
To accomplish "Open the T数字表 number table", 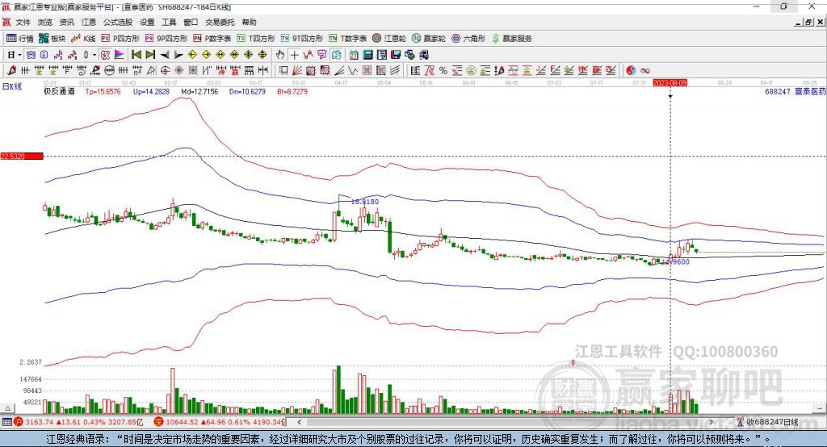I will 347,39.
